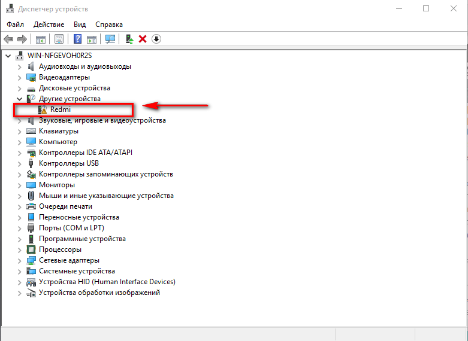Image resolution: width=468 pixels, height=341 pixels.
Task: Update device driver toolbar icon
Action: (x=129, y=39)
